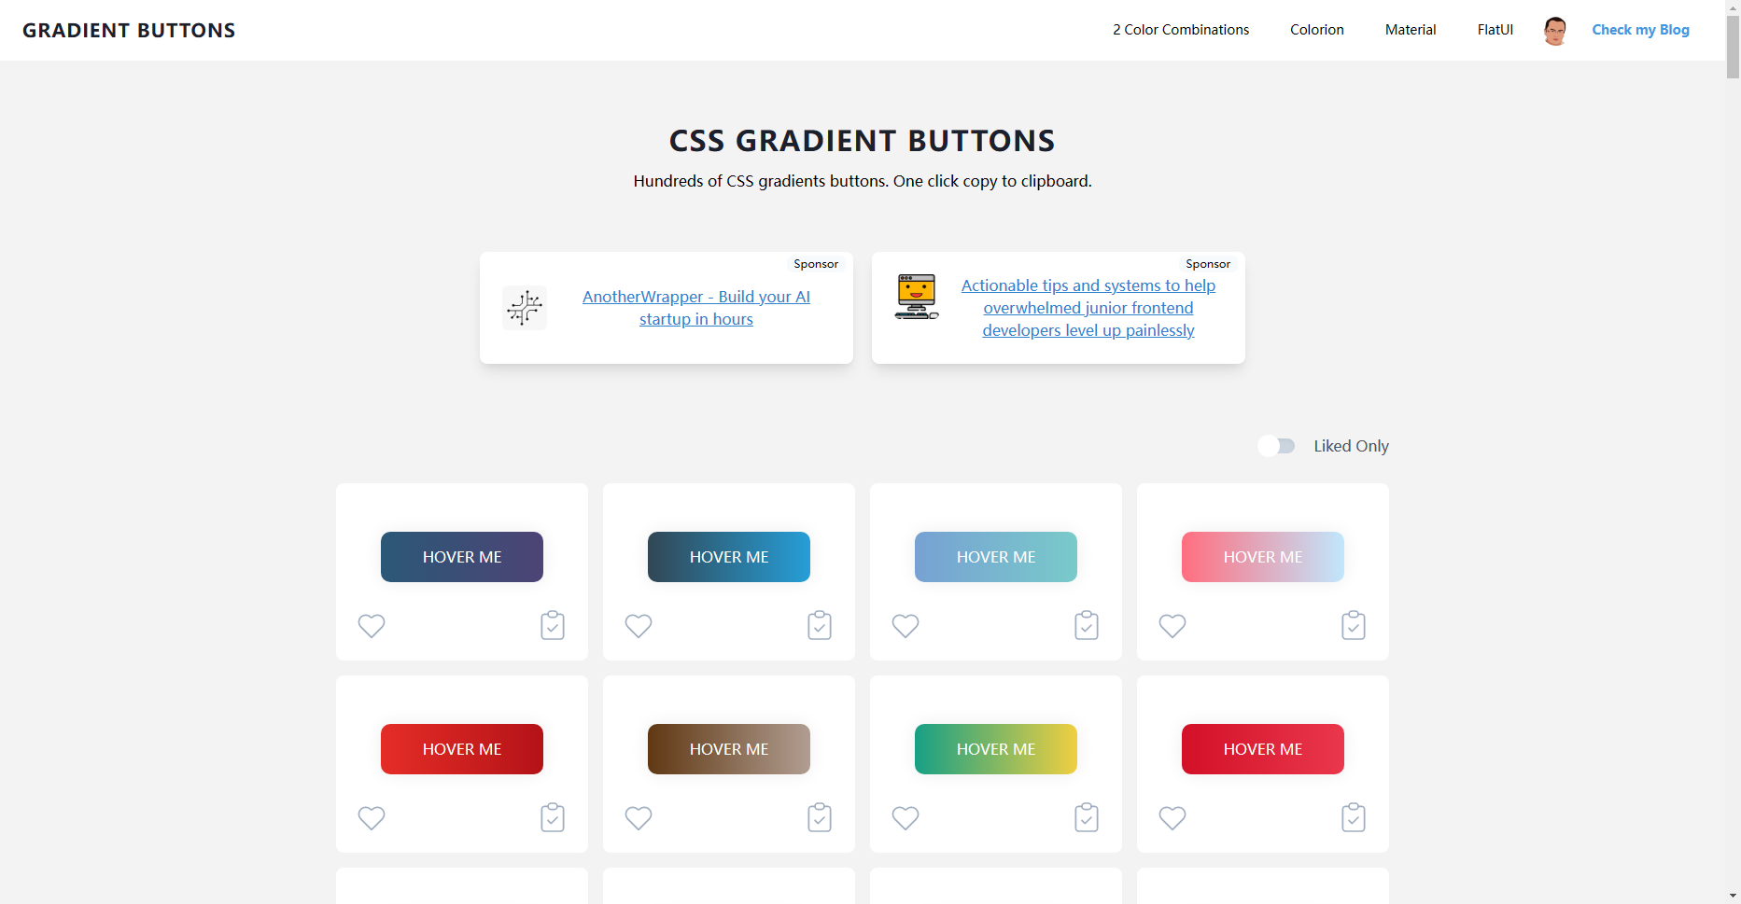Image resolution: width=1741 pixels, height=904 pixels.
Task: Open the FlatUI nav item
Action: click(x=1495, y=30)
